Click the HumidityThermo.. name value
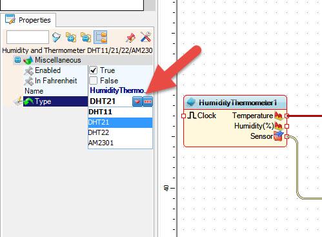Screen dimensions: 322x237 point(118,90)
